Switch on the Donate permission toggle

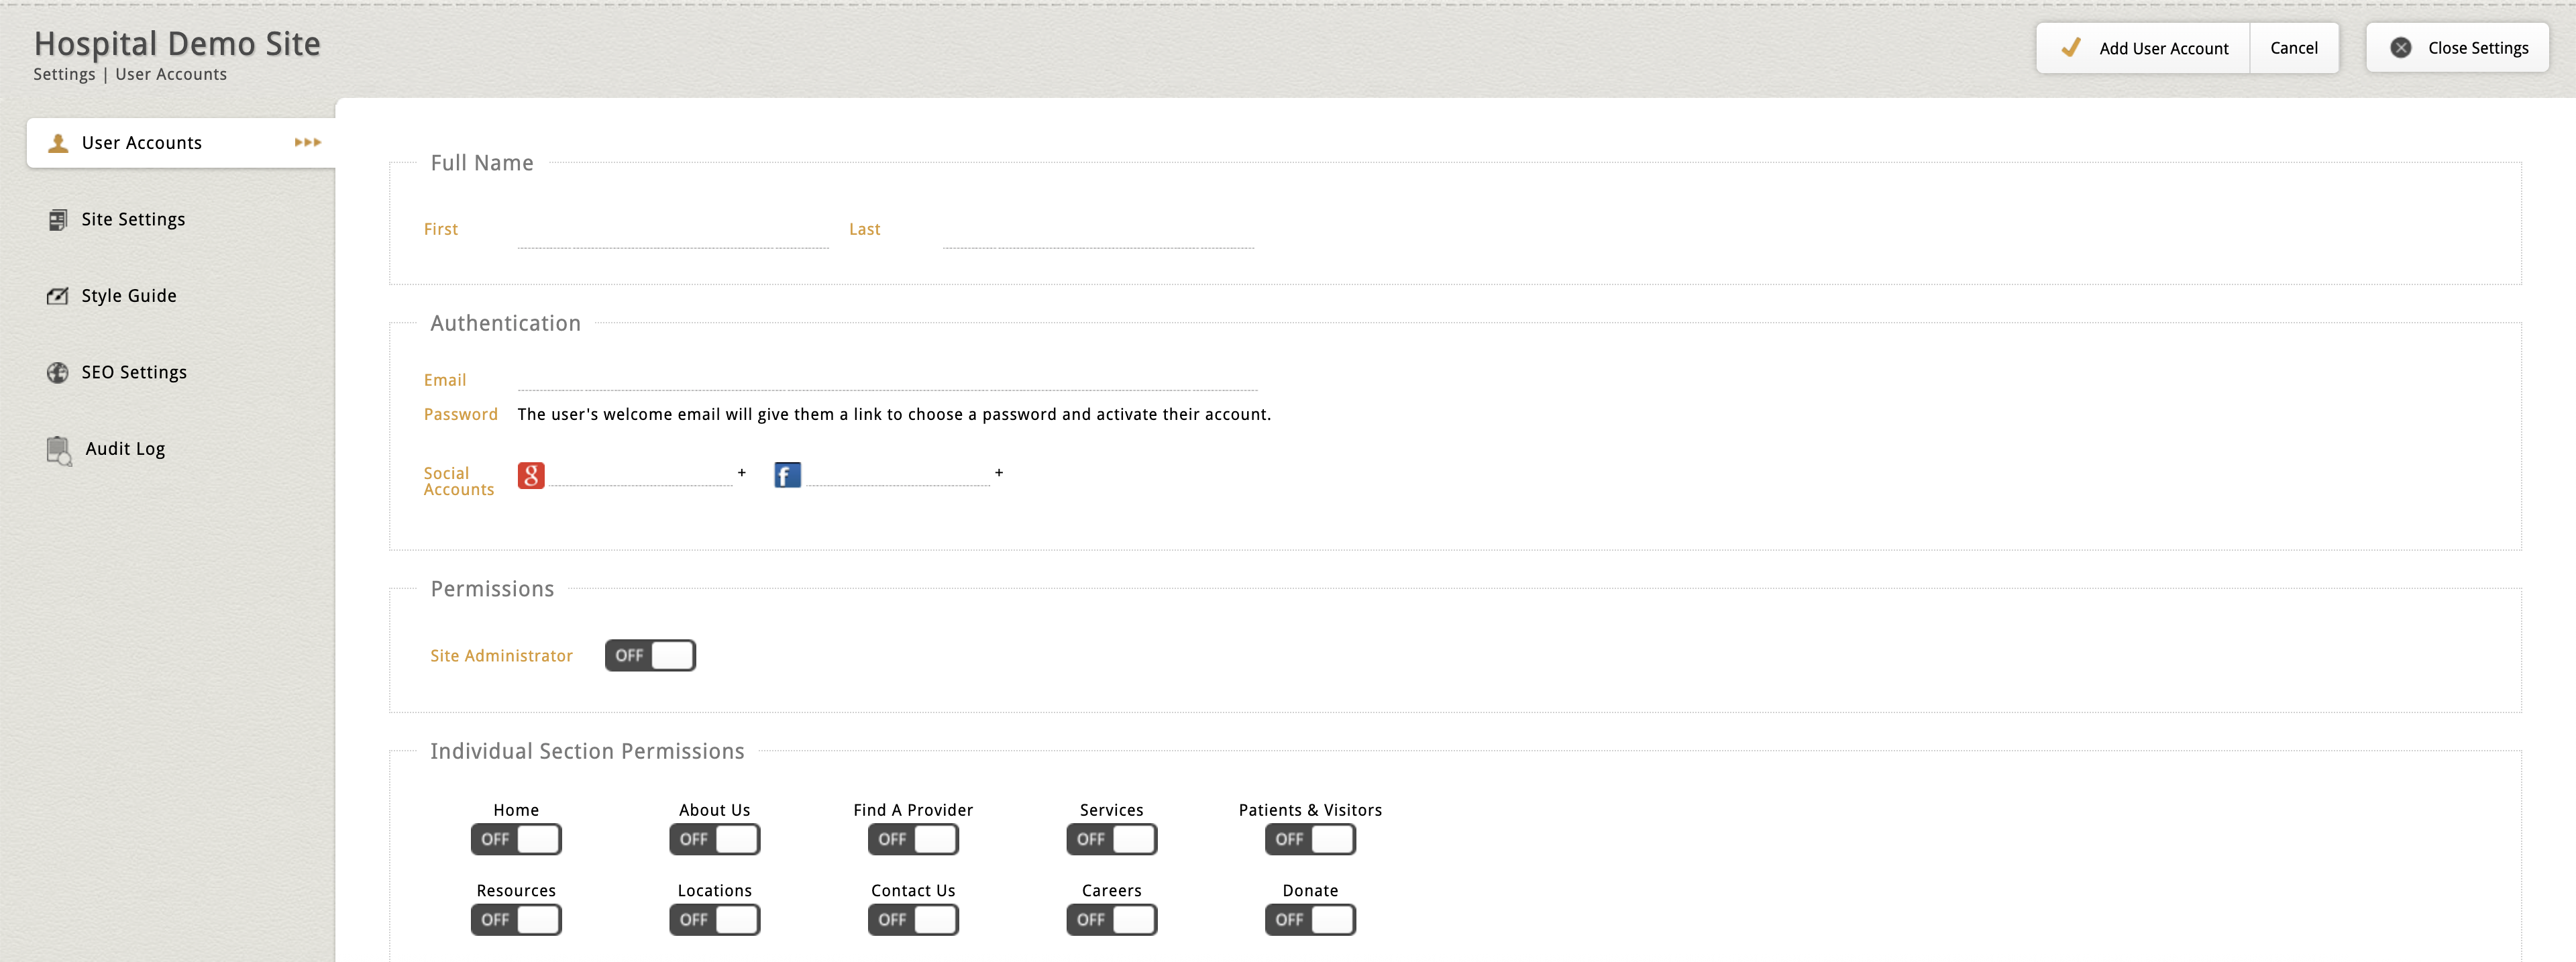click(1309, 920)
